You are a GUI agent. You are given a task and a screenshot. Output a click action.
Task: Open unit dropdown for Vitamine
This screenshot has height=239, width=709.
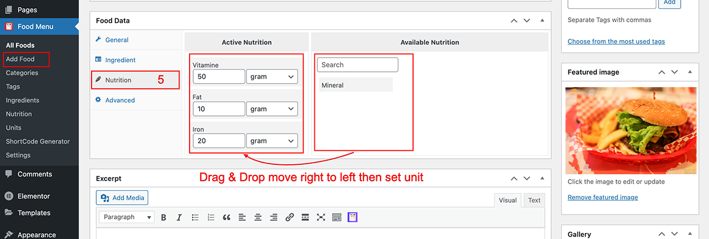[x=272, y=77]
